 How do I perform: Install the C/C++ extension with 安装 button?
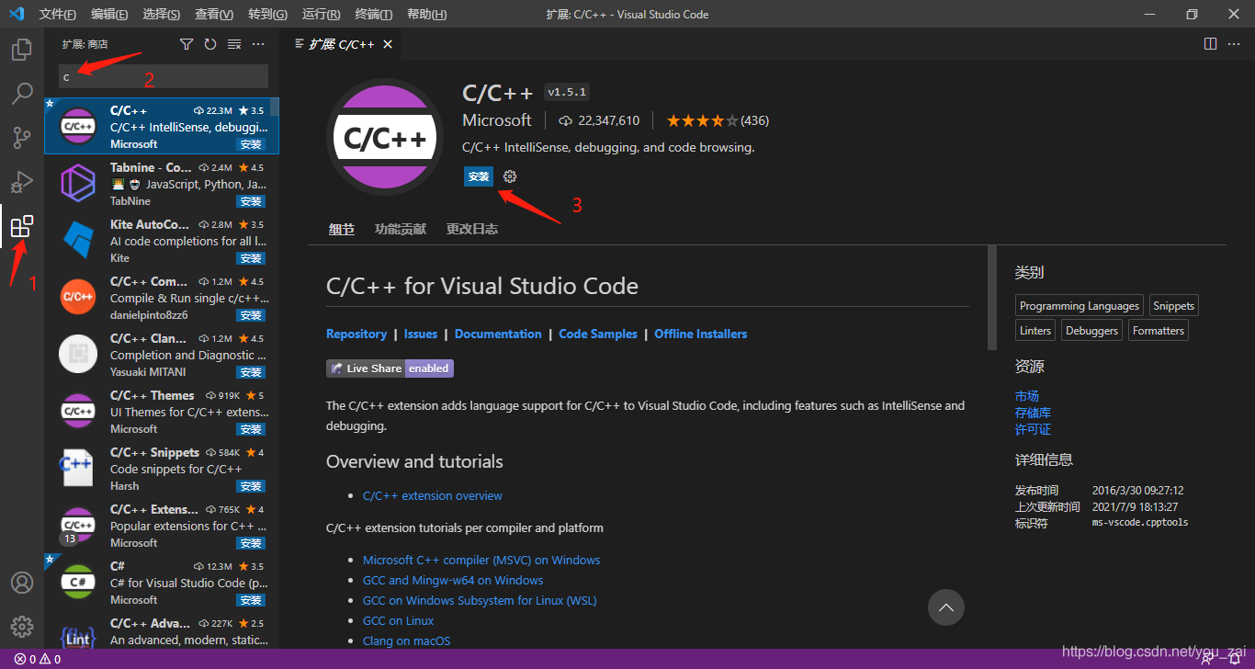pos(478,176)
